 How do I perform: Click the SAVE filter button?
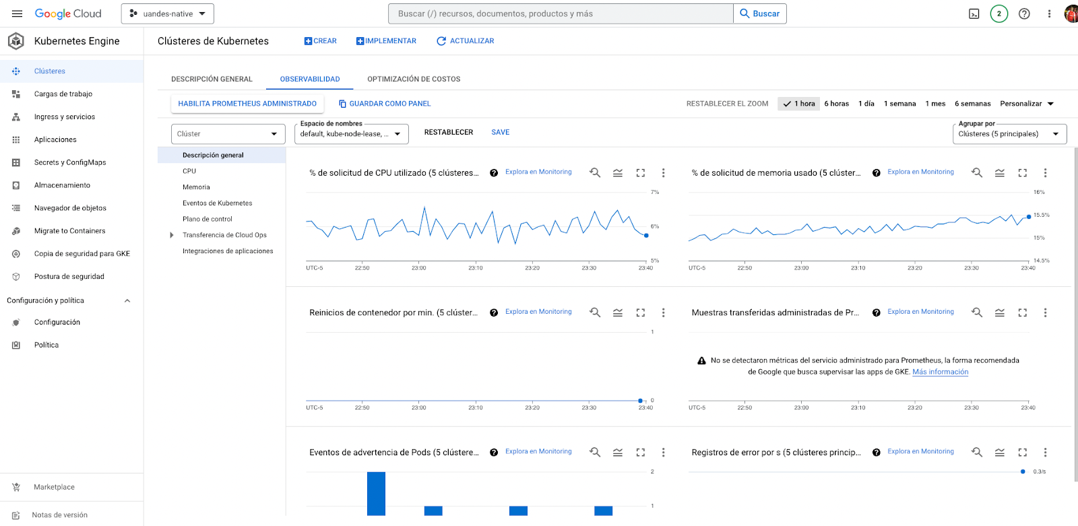pyautogui.click(x=500, y=133)
